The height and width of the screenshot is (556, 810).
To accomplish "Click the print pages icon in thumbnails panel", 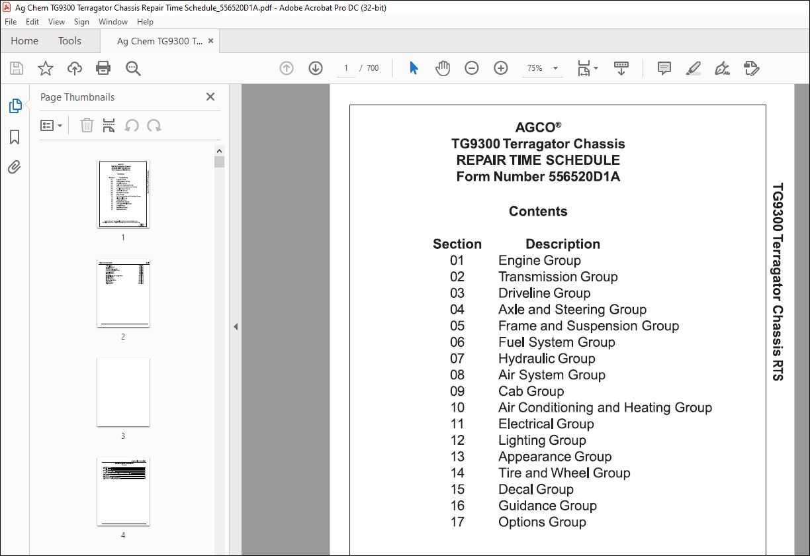I will (109, 125).
